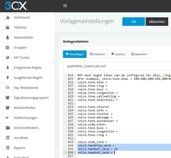Click the Löschen button
This screenshot has width=171, height=158.
click(x=118, y=54)
